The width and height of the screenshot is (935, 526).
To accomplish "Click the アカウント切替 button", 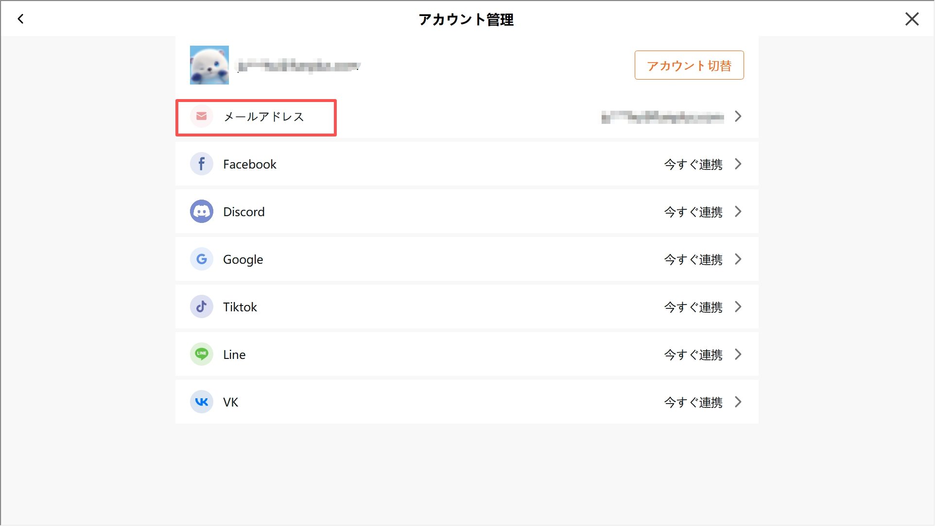I will point(689,65).
